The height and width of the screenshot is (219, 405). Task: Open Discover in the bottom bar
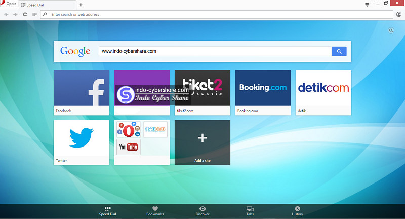(202, 211)
